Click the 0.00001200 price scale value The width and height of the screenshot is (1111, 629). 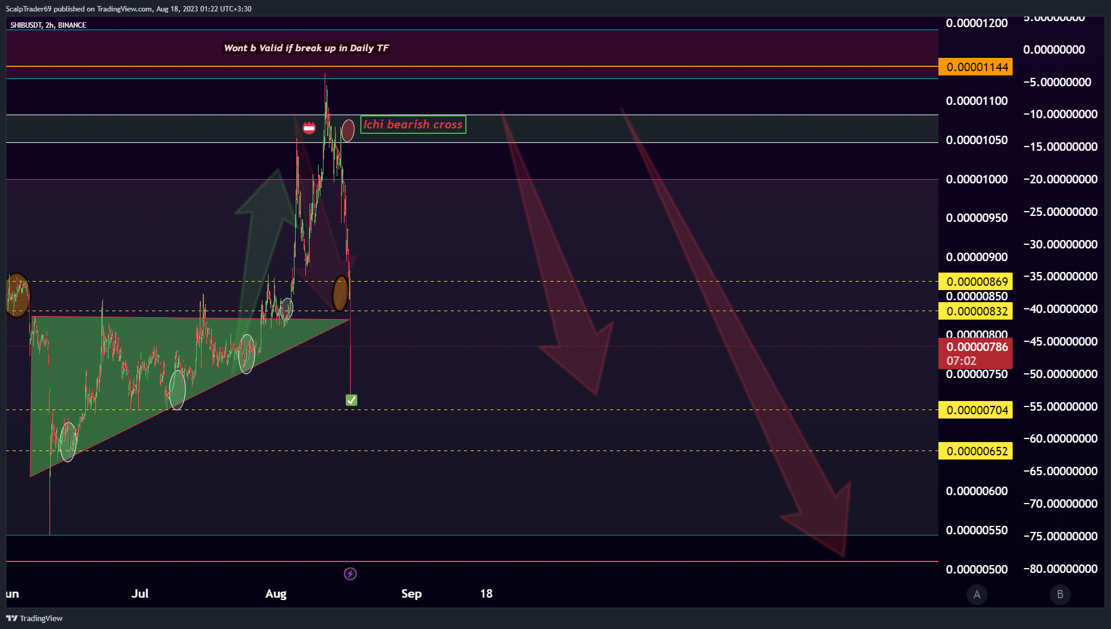click(976, 23)
